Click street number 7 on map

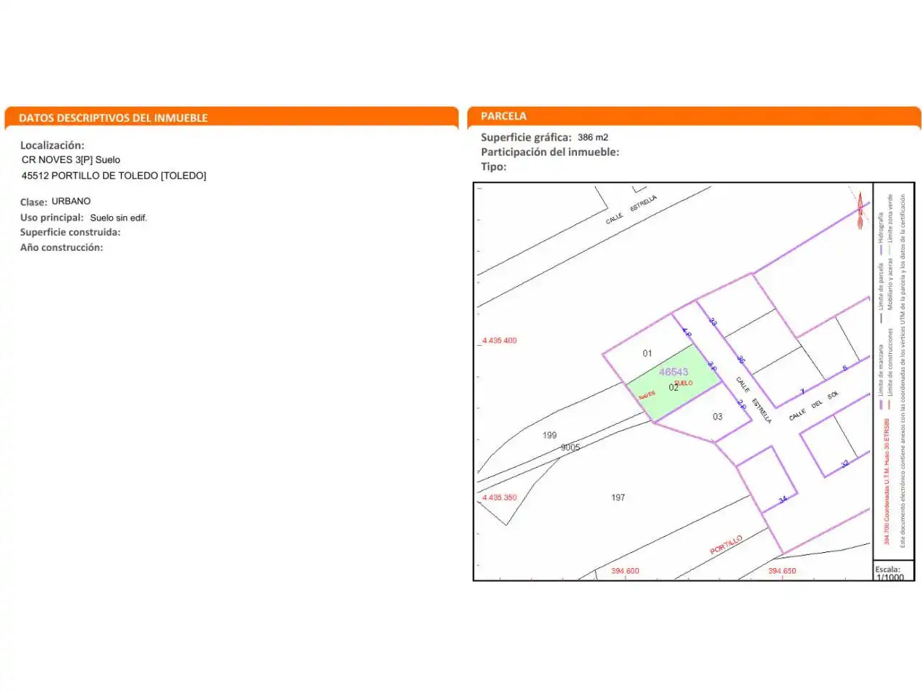click(802, 392)
